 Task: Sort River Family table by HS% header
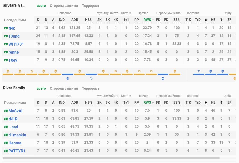[89, 102]
